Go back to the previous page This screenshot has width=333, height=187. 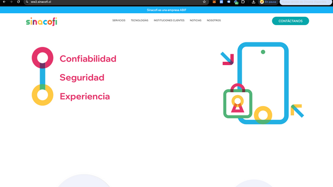tap(4, 1)
